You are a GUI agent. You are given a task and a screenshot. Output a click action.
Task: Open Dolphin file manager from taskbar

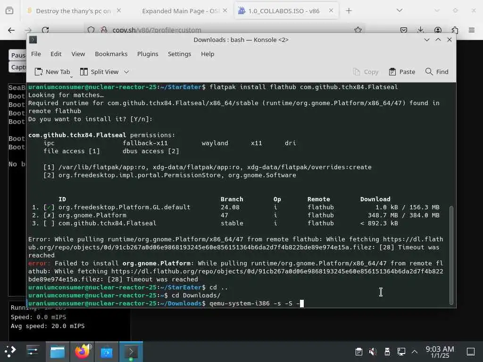tap(58, 351)
